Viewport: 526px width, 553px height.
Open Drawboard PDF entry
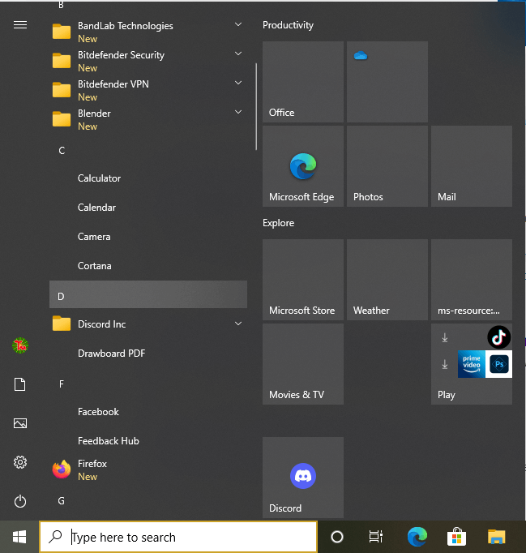click(x=148, y=353)
